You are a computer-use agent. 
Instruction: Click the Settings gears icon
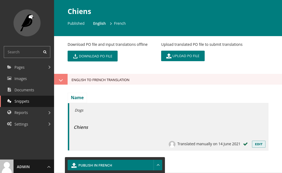point(9,124)
